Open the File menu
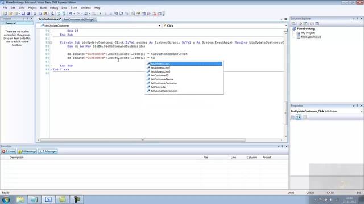This screenshot has height=204, width=364. pos(5,8)
